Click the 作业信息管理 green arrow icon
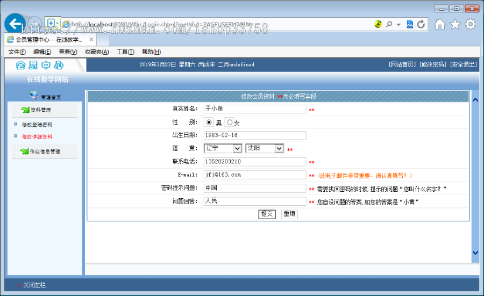The height and width of the screenshot is (296, 484). click(x=24, y=151)
